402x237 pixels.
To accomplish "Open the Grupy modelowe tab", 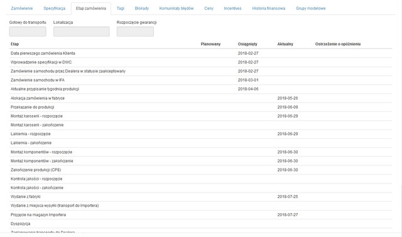I will click(310, 8).
